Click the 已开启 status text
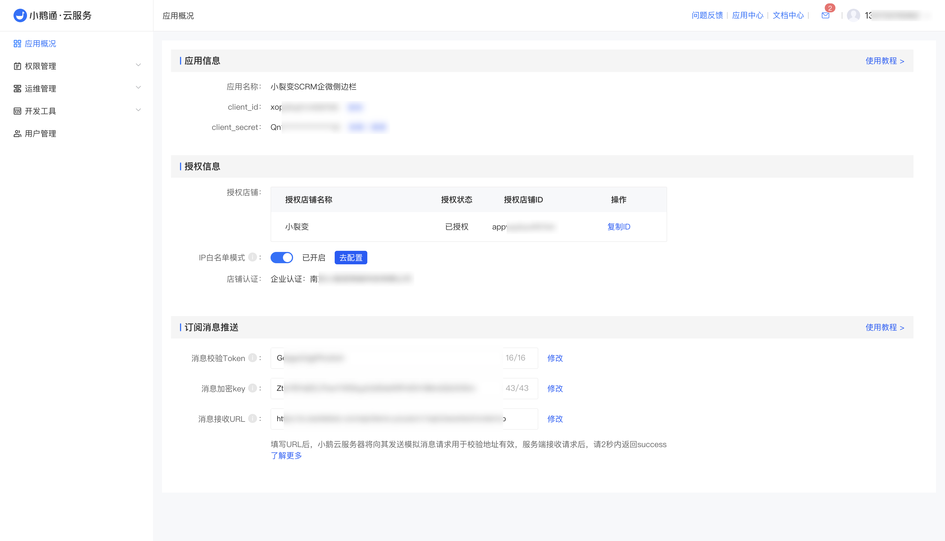 tap(314, 258)
